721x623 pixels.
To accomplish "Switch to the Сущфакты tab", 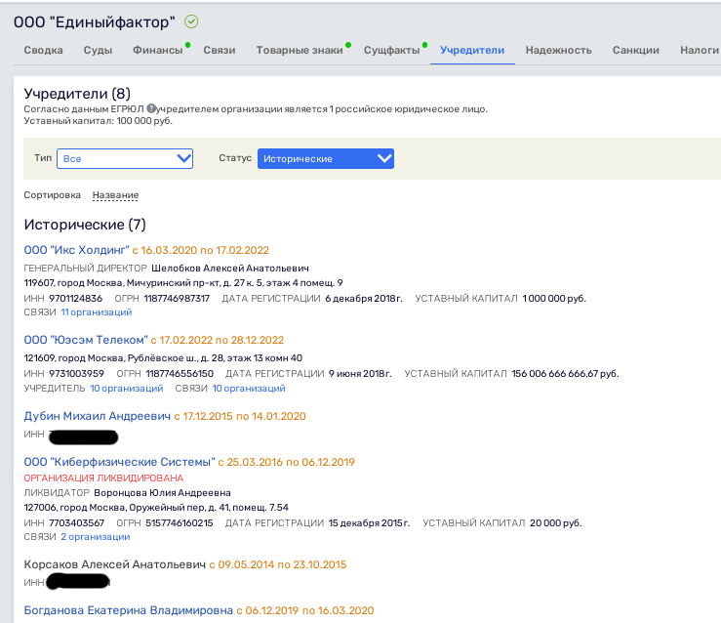I will [x=392, y=50].
